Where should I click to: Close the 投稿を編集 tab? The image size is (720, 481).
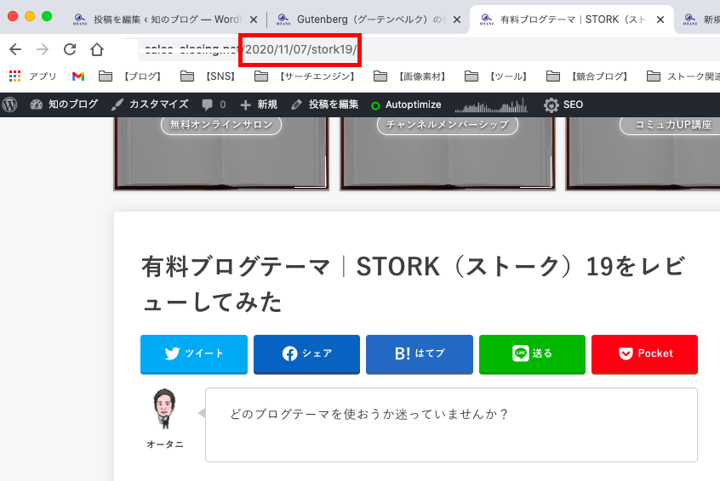(x=254, y=20)
